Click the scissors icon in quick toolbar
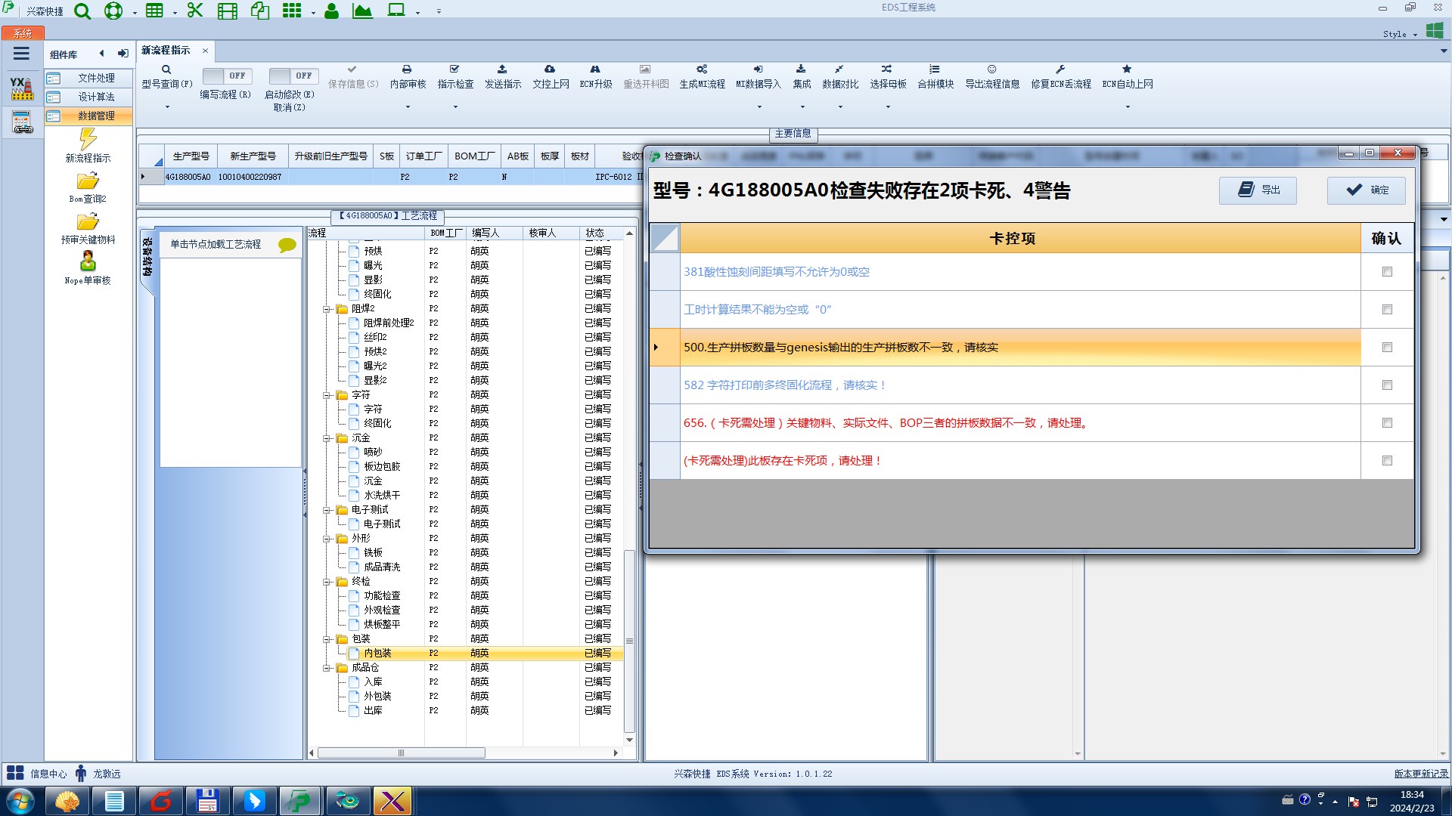Viewport: 1452px width, 816px height. [195, 11]
